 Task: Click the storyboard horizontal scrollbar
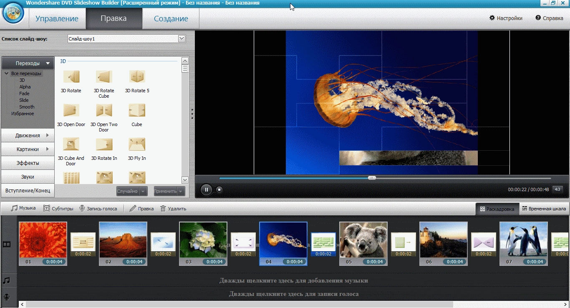(x=240, y=305)
